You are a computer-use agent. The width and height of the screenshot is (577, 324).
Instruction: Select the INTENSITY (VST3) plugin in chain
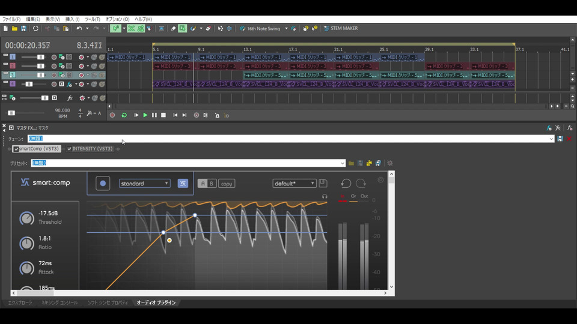pyautogui.click(x=93, y=149)
